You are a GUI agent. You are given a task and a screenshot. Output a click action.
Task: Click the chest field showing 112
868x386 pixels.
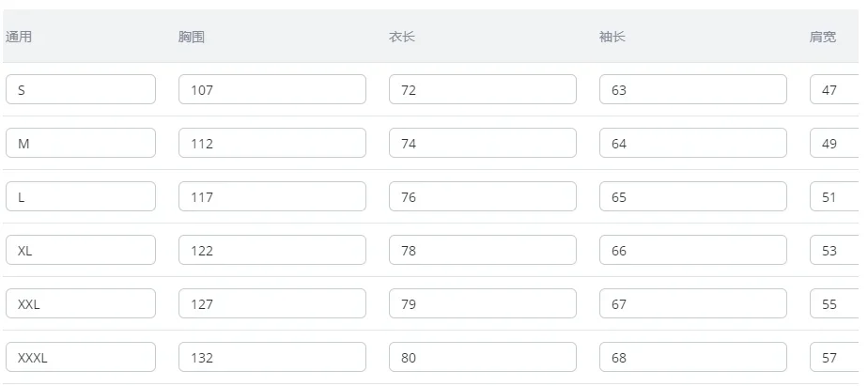point(272,143)
